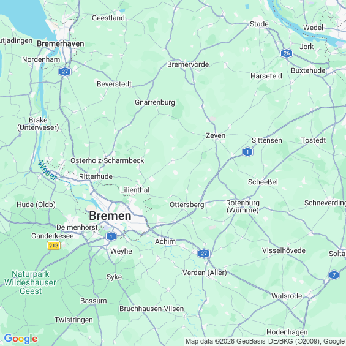
Task: Click the yellow 213 road shield
Action: click(x=53, y=246)
